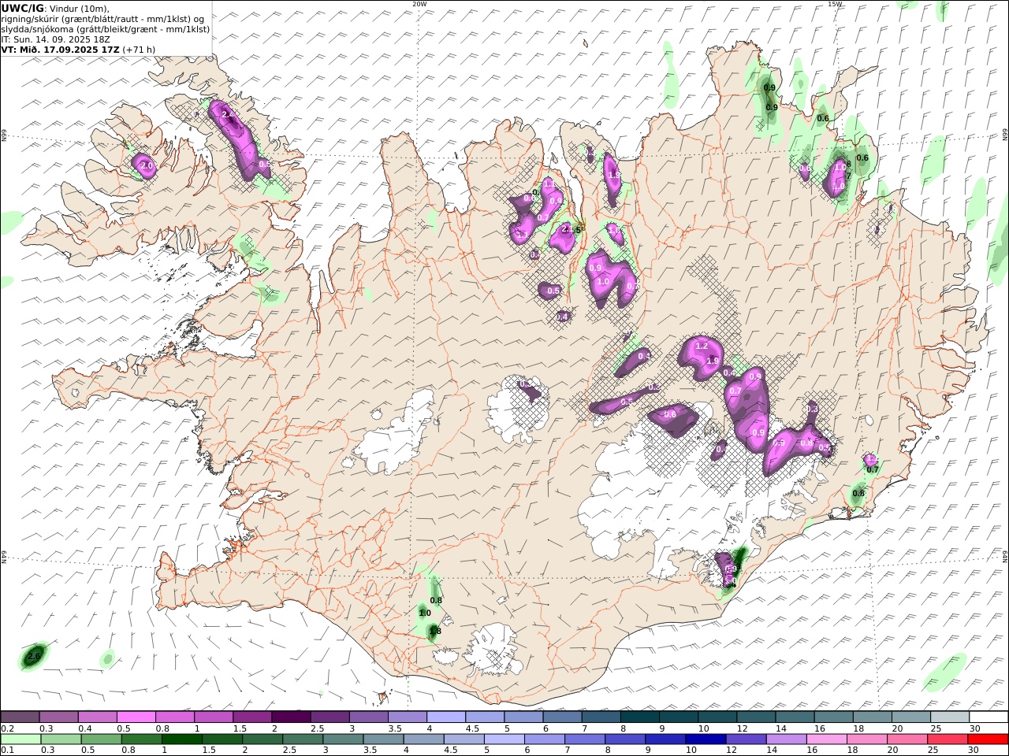1009x756 pixels.
Task: Click the 'rigning/skúrir' legend description line
Action: [x=102, y=18]
